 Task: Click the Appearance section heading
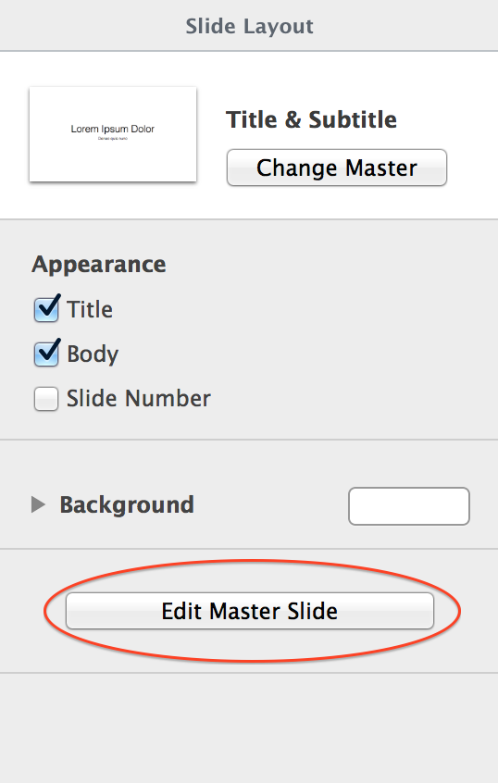[99, 264]
